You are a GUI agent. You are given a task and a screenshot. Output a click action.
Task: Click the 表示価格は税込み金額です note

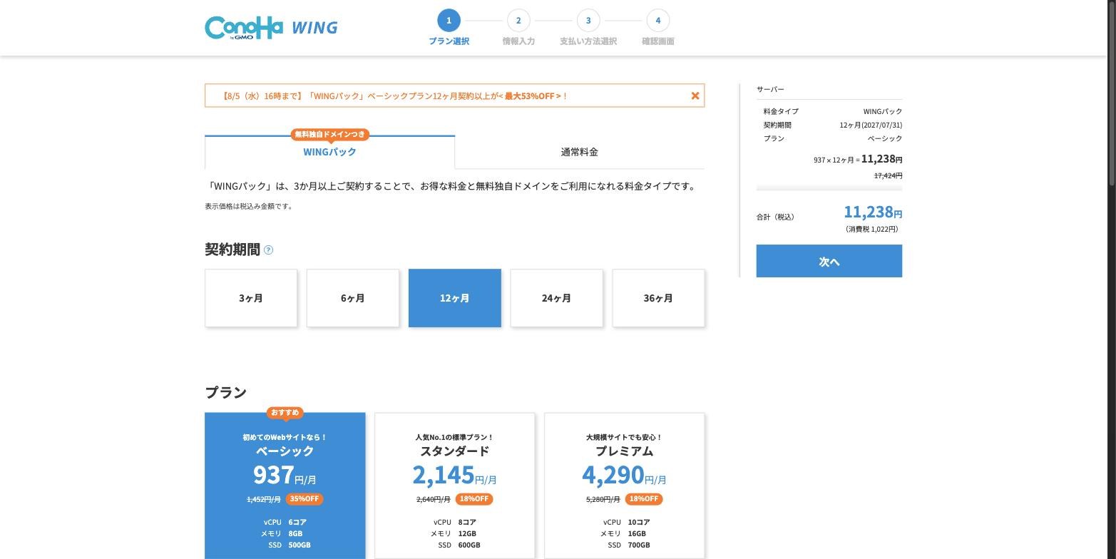(249, 206)
